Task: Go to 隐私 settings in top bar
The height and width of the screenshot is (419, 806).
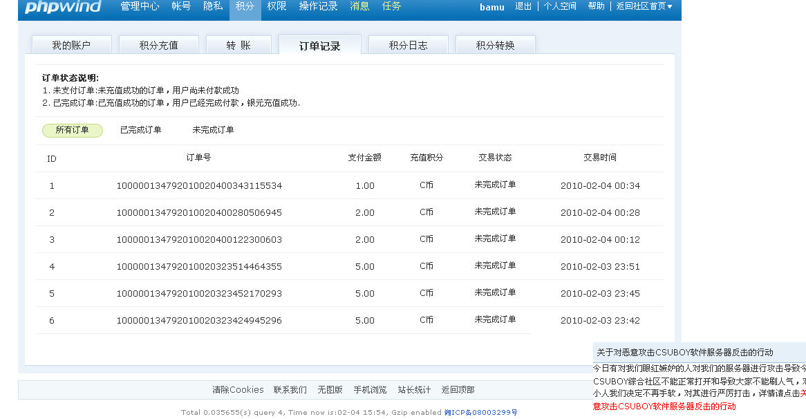Action: click(213, 7)
